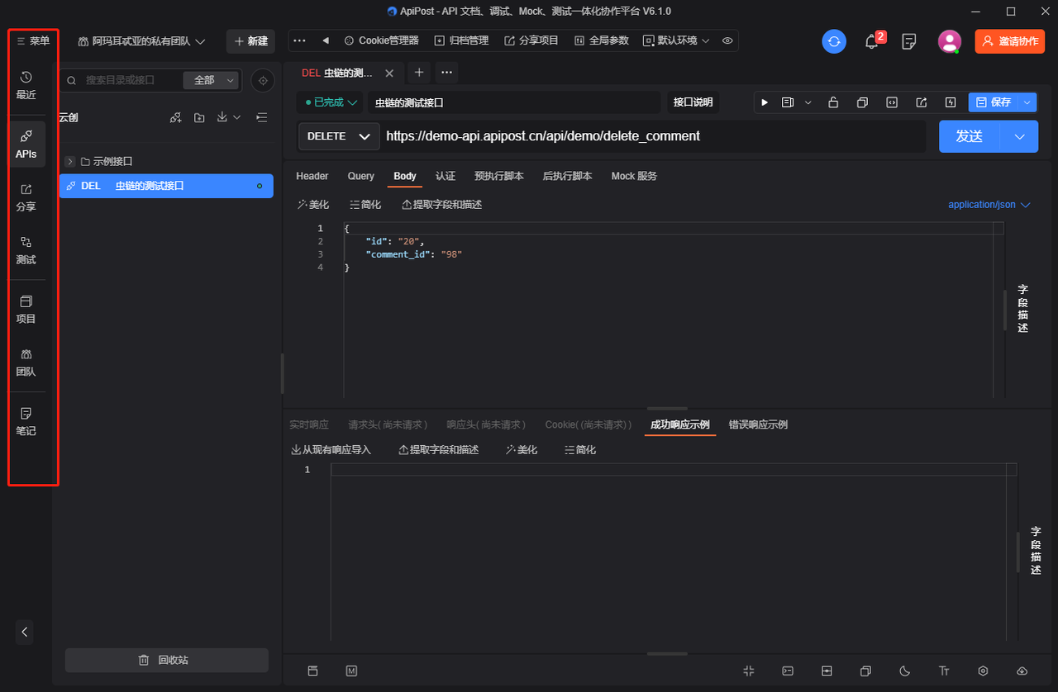
Task: Toggle the 已完成 status indicator
Action: pos(307,102)
